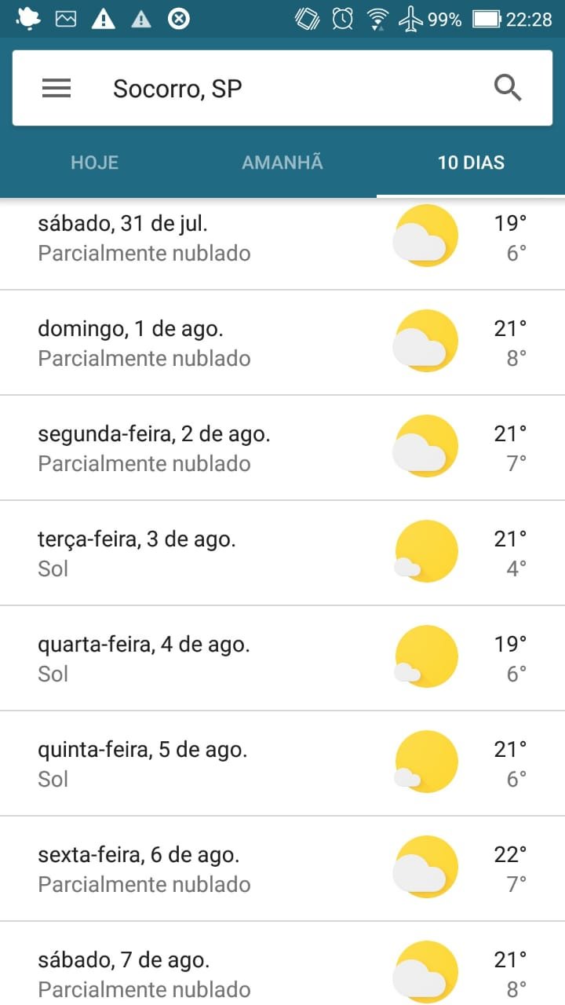The image size is (565, 1005).
Task: Select the 10 DIAS tab
Action: 471,163
